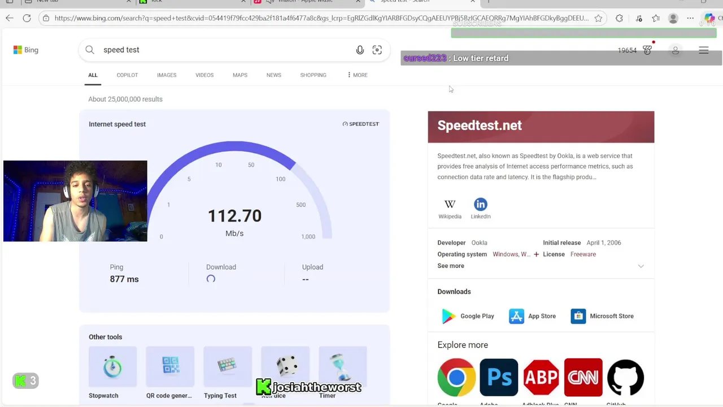723x407 pixels.
Task: Start voice search with the microphone icon
Action: click(360, 50)
